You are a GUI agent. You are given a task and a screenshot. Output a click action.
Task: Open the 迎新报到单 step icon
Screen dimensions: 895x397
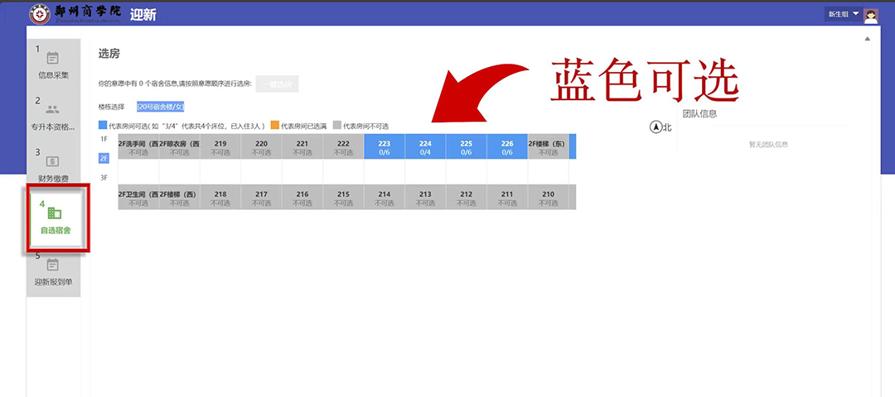coord(53,265)
